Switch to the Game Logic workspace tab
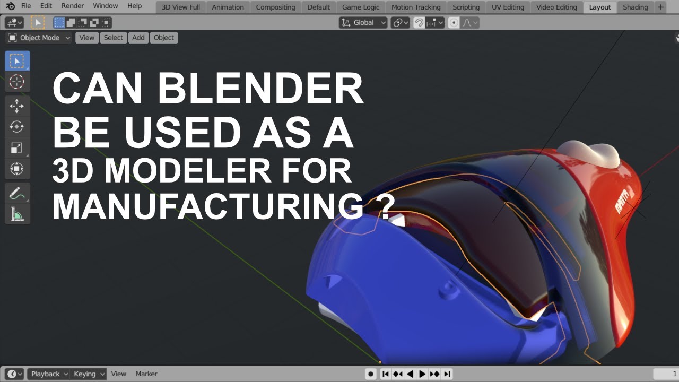Screen dimensions: 679x382 pos(361,7)
